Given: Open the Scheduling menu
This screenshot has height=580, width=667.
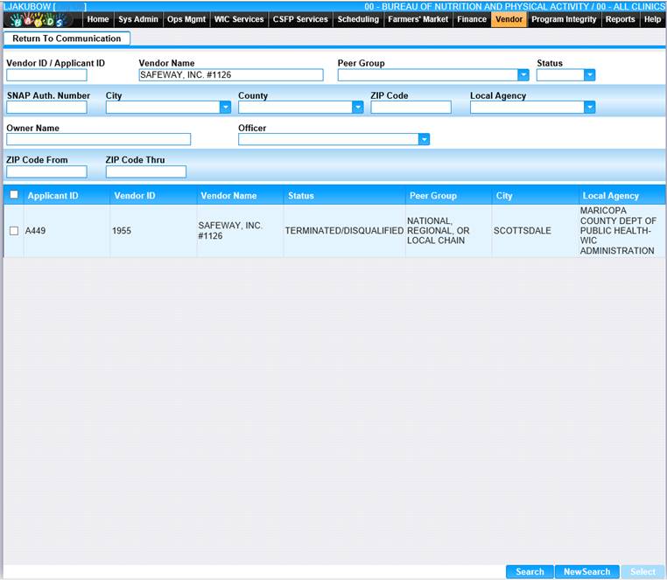Looking at the screenshot, I should click(x=358, y=19).
